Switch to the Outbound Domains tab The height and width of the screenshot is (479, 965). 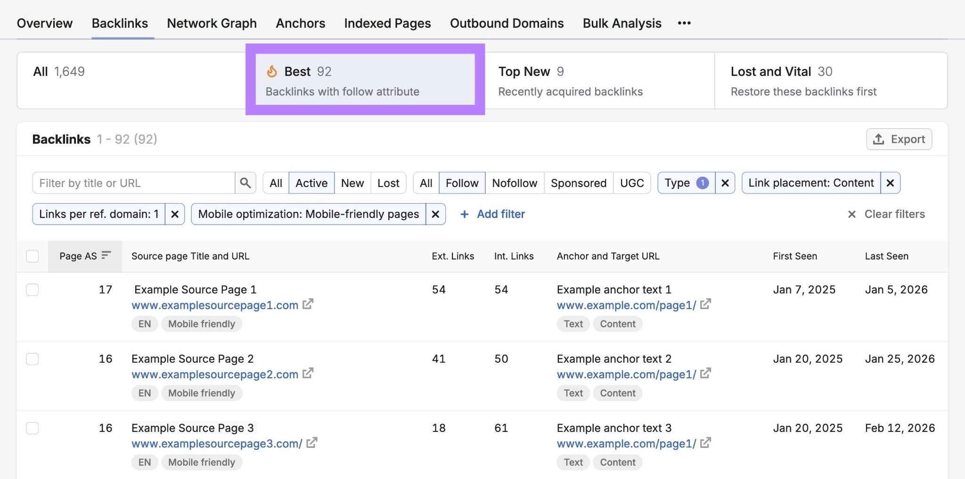507,23
